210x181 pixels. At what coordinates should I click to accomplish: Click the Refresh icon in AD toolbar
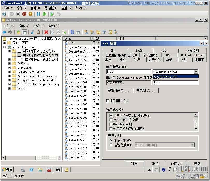pyautogui.click(x=58, y=32)
